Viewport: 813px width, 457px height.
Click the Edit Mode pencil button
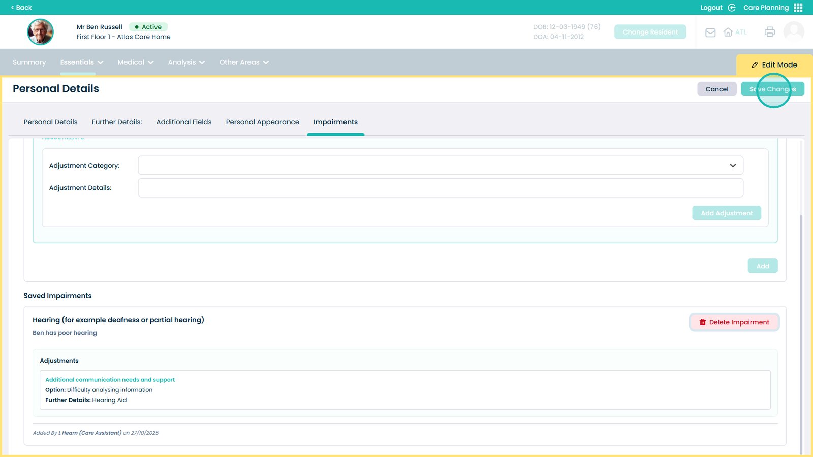coord(774,65)
